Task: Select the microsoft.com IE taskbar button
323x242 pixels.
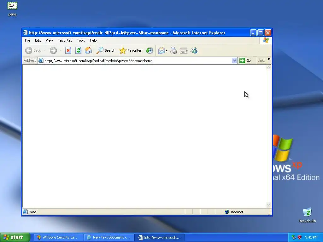Action: coord(160,238)
